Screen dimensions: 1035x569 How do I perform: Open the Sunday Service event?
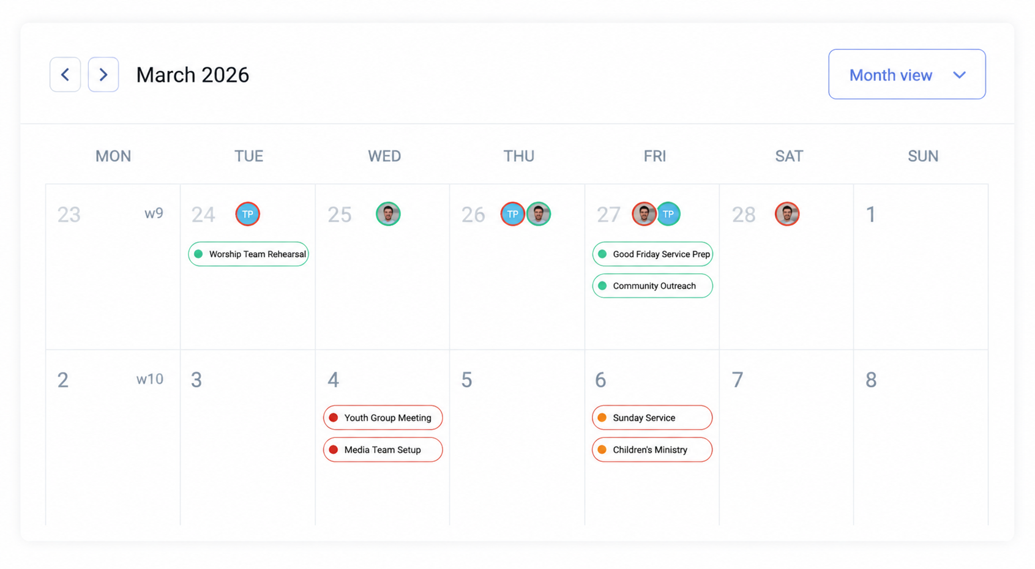click(x=651, y=417)
